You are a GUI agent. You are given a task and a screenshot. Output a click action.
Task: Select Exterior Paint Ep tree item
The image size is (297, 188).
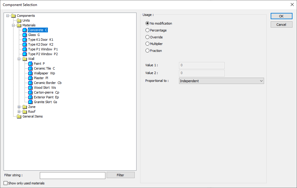point(46,97)
